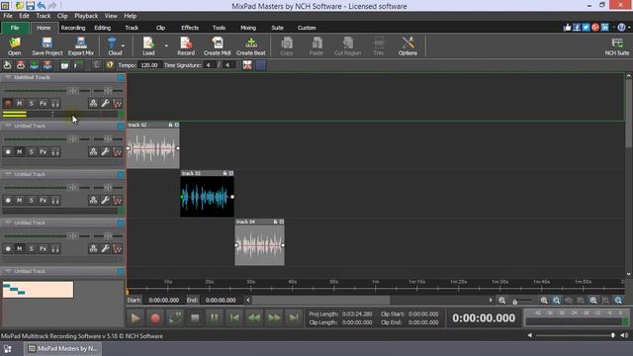This screenshot has height=356, width=633.
Task: Click the blue Help question mark icon
Action: pyautogui.click(x=621, y=28)
